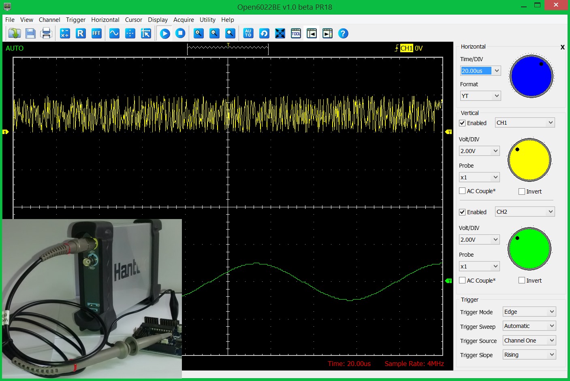Open the CH1 channel selector dropdown
570x381 pixels.
point(525,123)
